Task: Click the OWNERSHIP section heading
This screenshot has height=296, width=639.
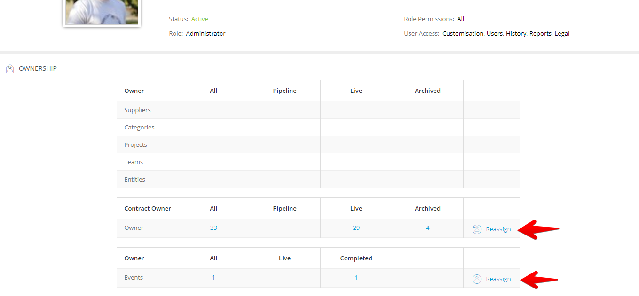Action: [x=38, y=68]
